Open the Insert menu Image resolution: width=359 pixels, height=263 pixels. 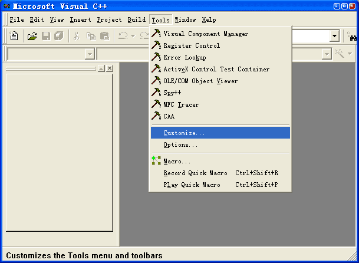[80, 20]
